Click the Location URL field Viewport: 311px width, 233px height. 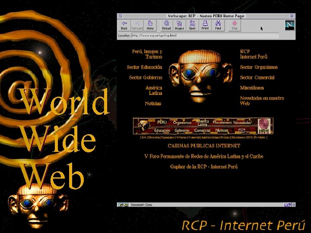click(205, 36)
